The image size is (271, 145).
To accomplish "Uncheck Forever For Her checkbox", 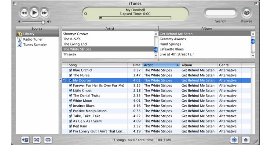I will point(70,85).
